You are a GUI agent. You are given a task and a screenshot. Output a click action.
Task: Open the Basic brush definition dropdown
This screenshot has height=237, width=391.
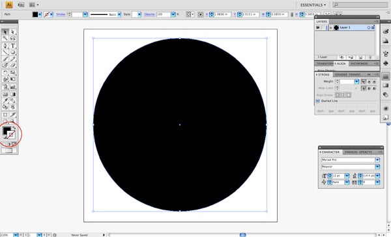[x=119, y=14]
